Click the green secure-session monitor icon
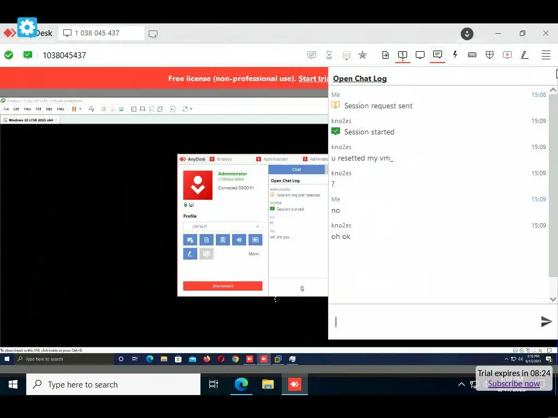558x418 pixels. click(28, 55)
